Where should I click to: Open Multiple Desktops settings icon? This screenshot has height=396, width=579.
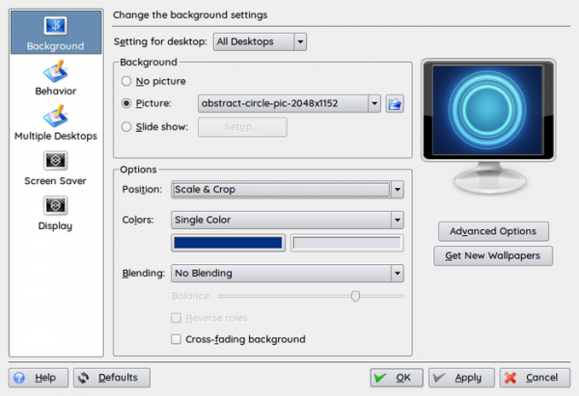click(54, 116)
